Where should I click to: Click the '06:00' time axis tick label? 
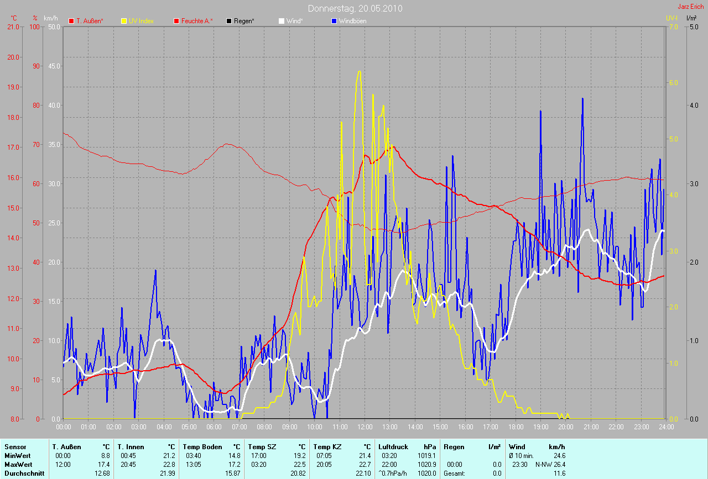[214, 427]
